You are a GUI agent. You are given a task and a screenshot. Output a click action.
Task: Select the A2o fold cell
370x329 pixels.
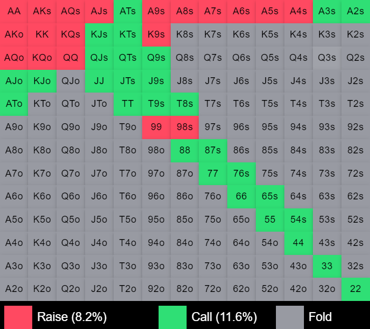click(14, 289)
